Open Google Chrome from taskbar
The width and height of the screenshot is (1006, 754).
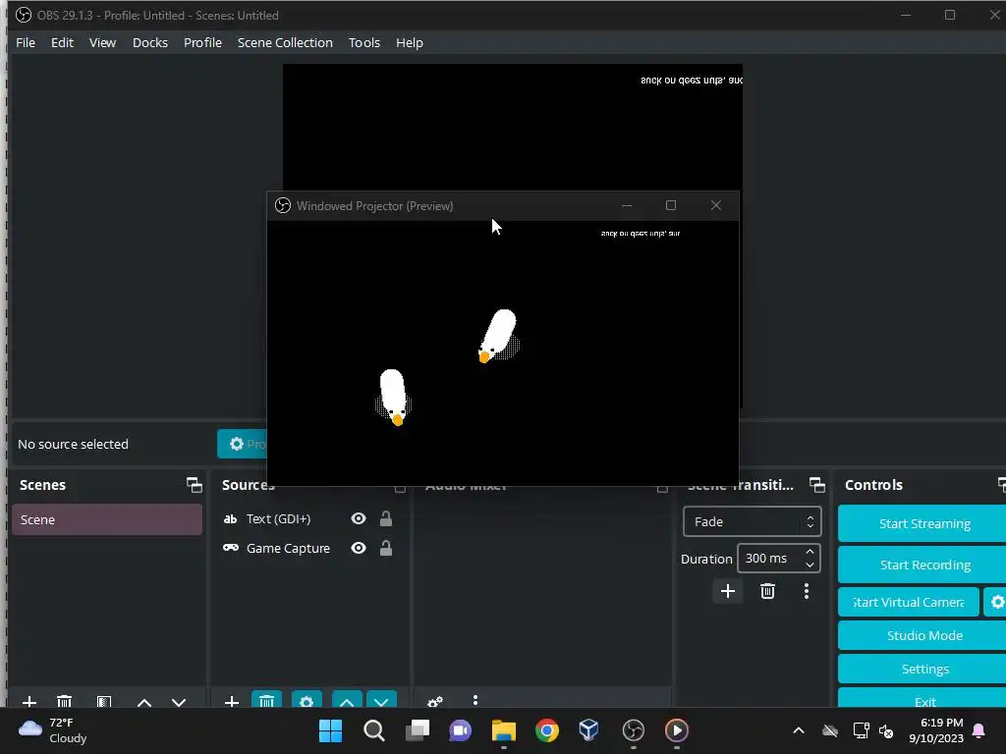tap(547, 730)
